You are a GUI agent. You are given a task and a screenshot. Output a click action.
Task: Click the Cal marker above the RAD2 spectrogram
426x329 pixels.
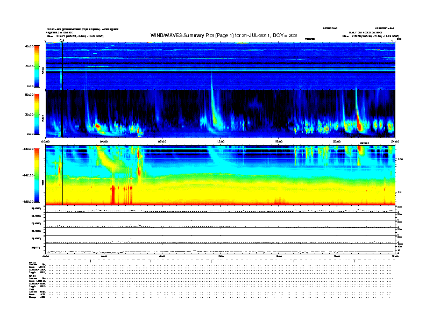coord(62,41)
